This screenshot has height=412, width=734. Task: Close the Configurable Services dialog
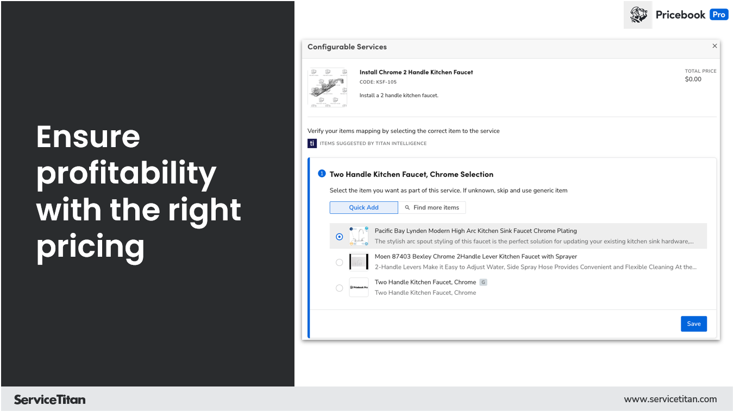714,46
